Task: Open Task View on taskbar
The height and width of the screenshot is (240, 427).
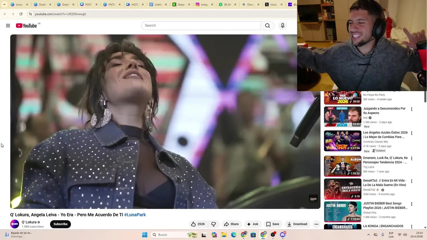Action: (x=204, y=235)
